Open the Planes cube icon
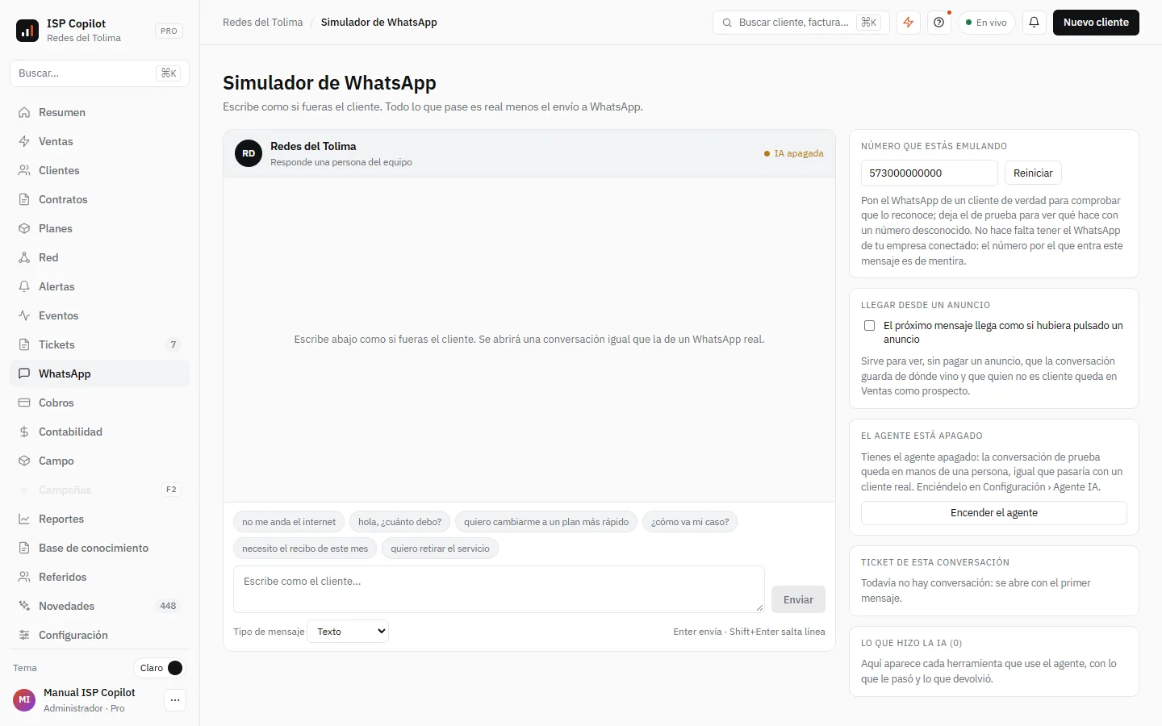The height and width of the screenshot is (726, 1162). point(24,228)
